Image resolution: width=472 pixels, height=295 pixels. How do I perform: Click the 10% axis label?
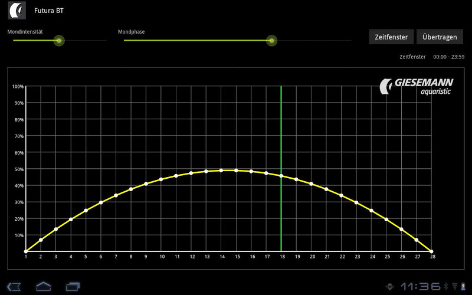pyautogui.click(x=19, y=235)
